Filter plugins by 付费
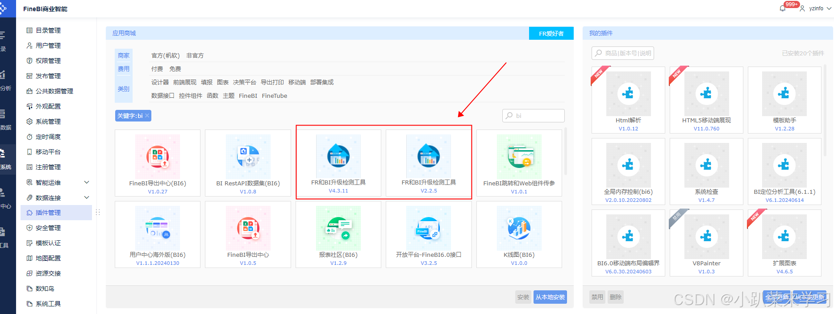The image size is (834, 314). 157,69
